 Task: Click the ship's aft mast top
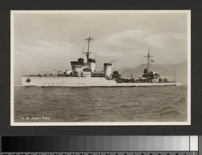(x=148, y=51)
